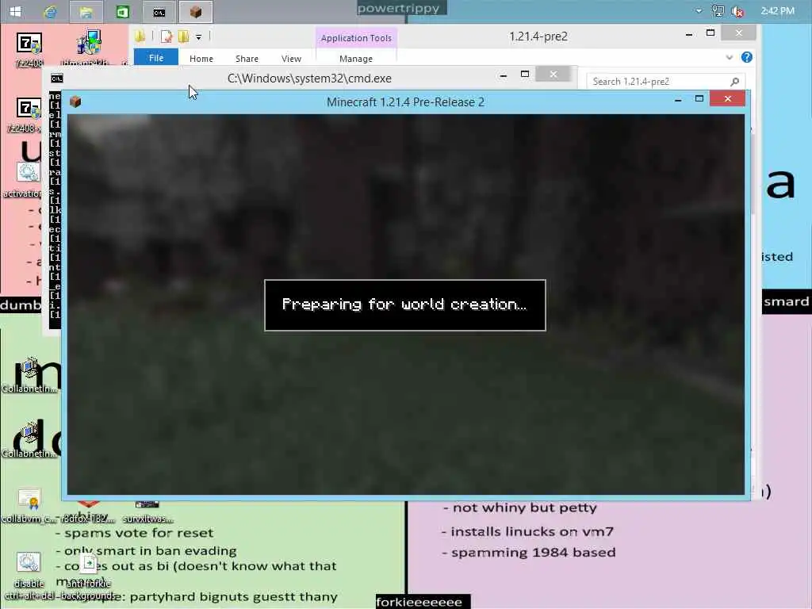Switch to the Home ribbon tab
This screenshot has height=609, width=812.
201,59
